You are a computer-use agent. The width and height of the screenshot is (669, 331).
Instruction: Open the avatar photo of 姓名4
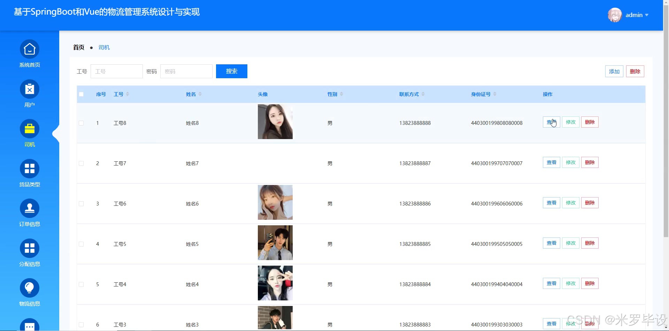[x=275, y=283]
